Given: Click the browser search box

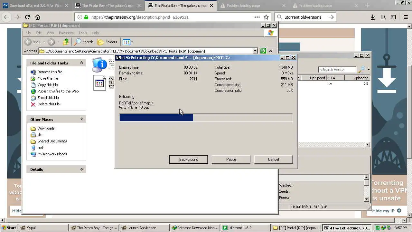Looking at the screenshot, I should (305, 17).
